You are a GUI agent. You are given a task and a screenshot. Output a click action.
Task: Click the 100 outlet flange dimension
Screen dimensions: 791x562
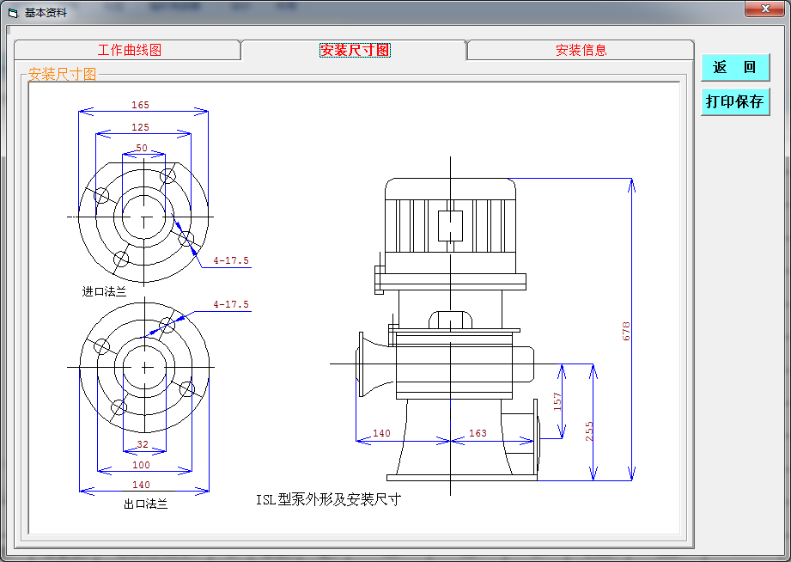[x=141, y=465]
